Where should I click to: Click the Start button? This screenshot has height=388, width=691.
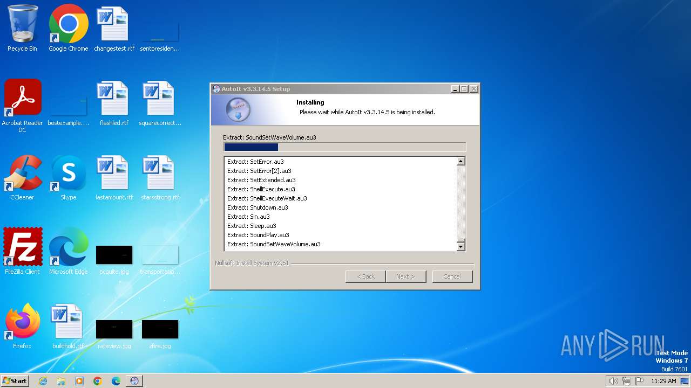15,381
